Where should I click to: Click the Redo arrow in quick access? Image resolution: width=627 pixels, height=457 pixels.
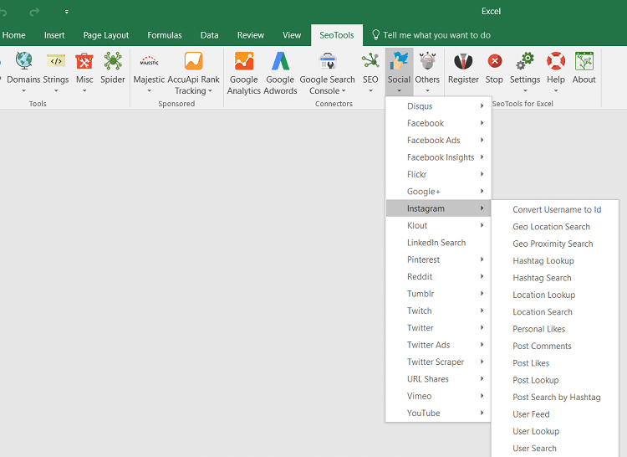[x=34, y=12]
